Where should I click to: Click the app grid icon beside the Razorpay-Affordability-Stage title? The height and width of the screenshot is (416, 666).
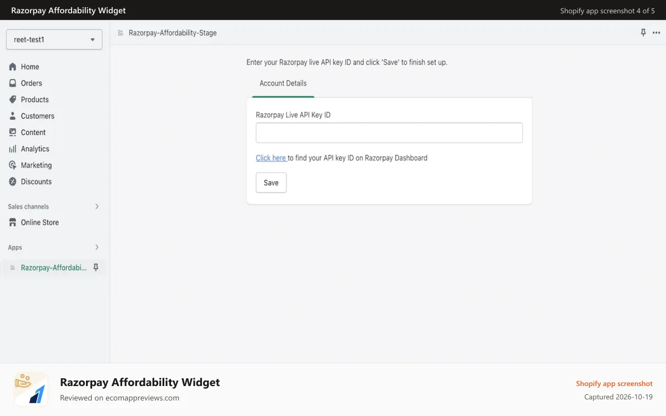click(x=120, y=33)
